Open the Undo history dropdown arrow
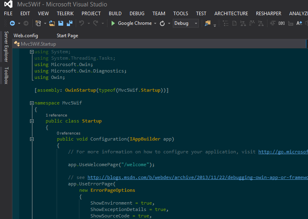 pos(88,23)
